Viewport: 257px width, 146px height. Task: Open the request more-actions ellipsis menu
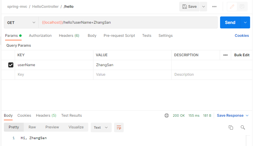pyautogui.click(x=214, y=7)
